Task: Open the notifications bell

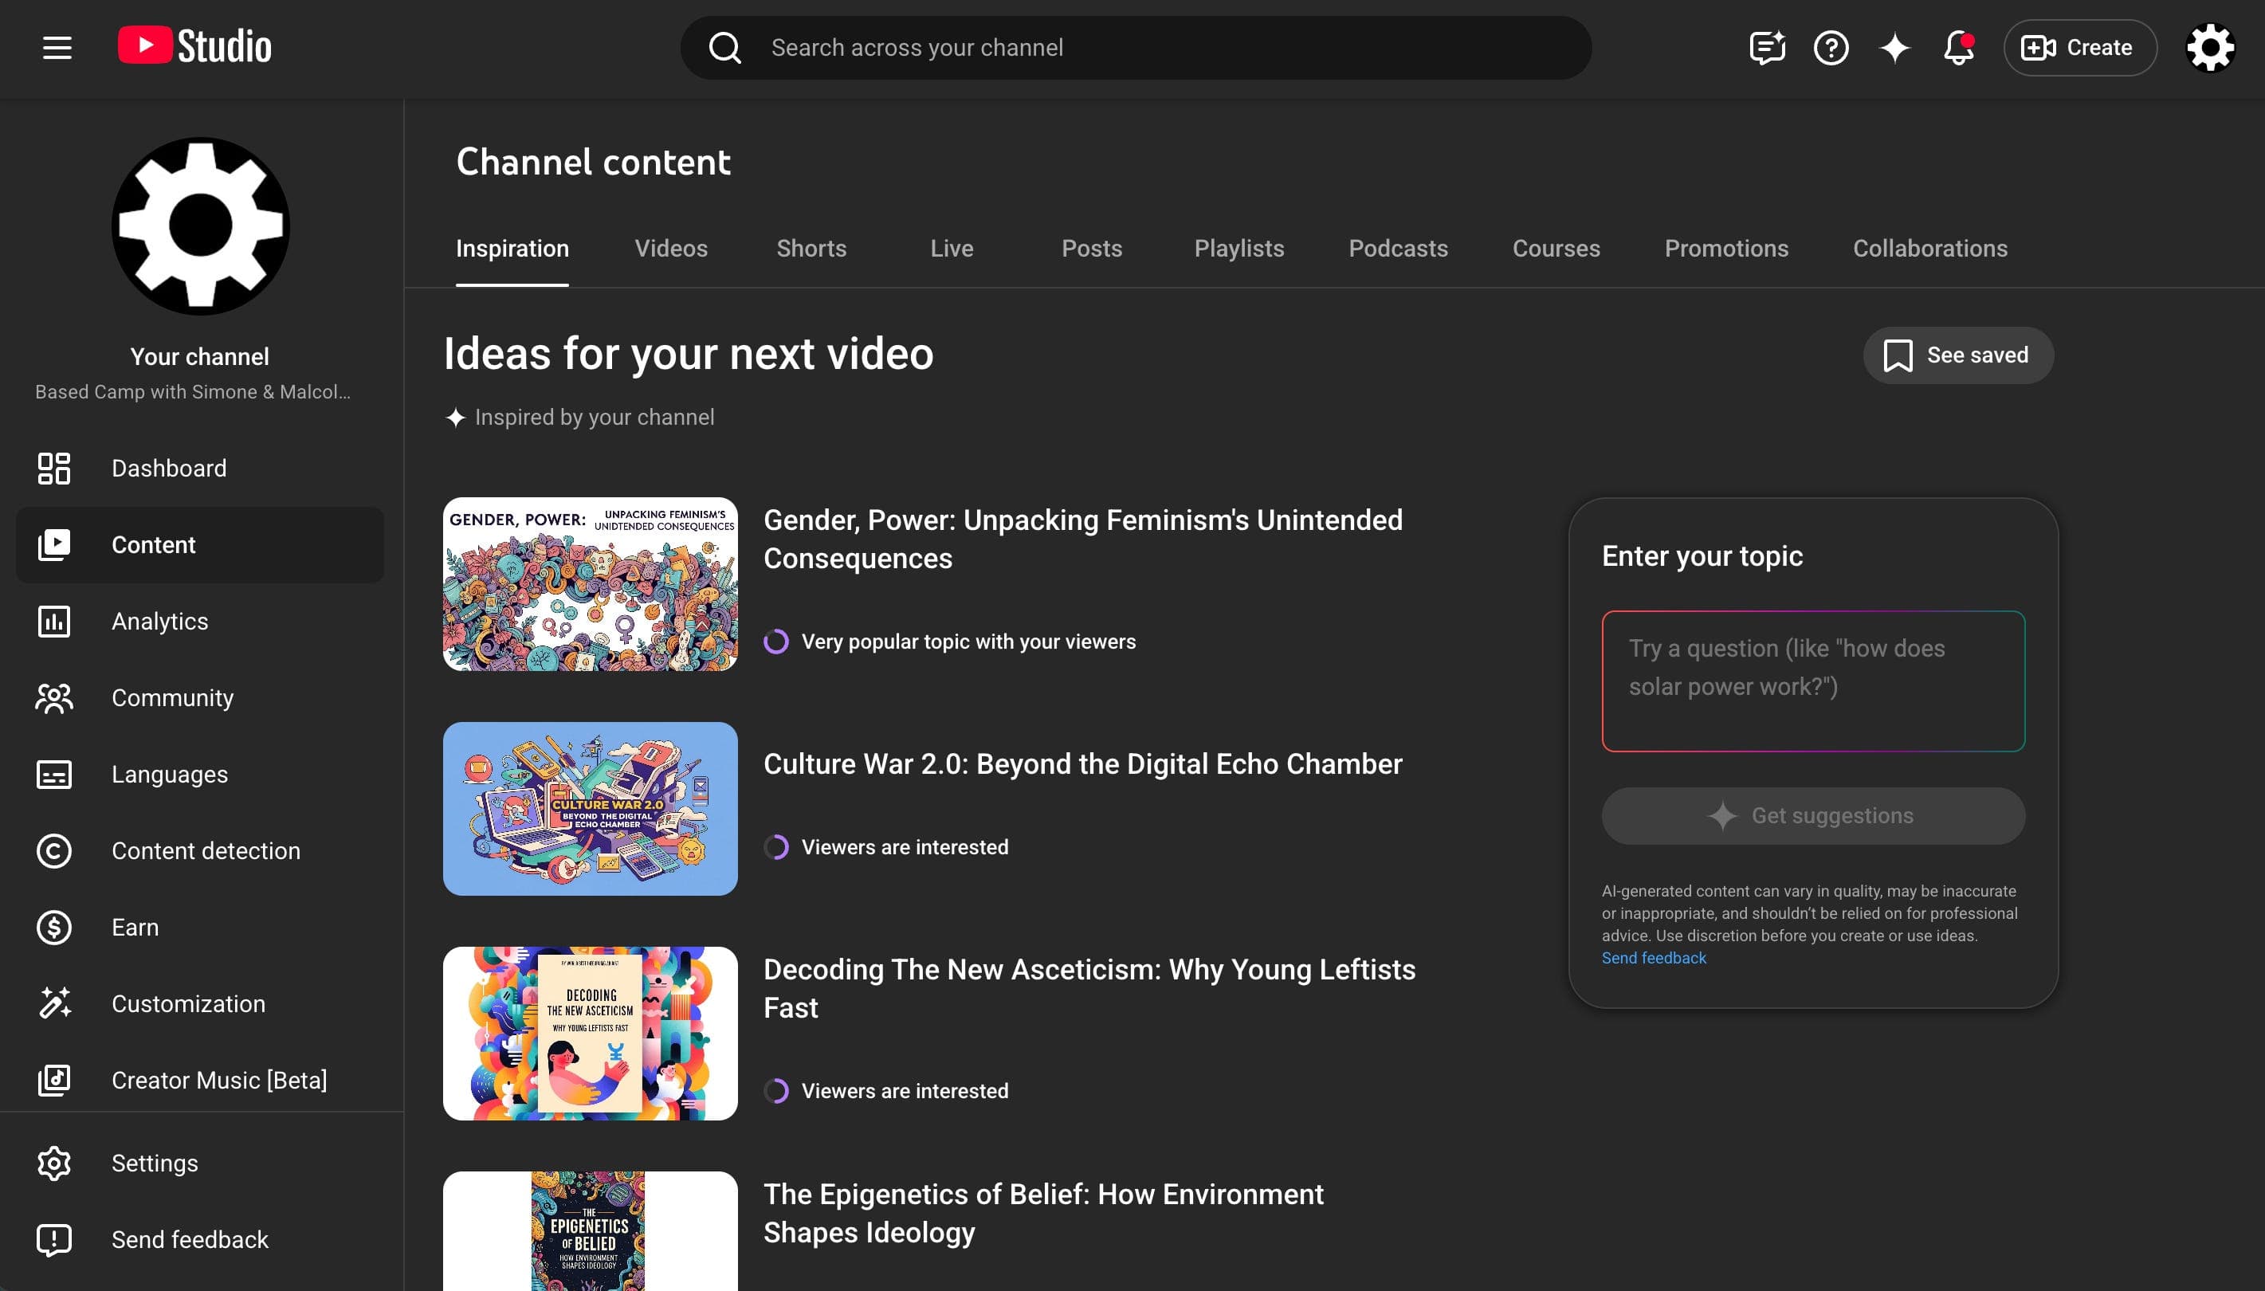Action: 1958,48
